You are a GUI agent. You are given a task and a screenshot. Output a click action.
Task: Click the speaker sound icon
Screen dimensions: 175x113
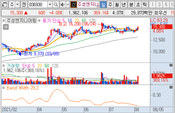63,5
